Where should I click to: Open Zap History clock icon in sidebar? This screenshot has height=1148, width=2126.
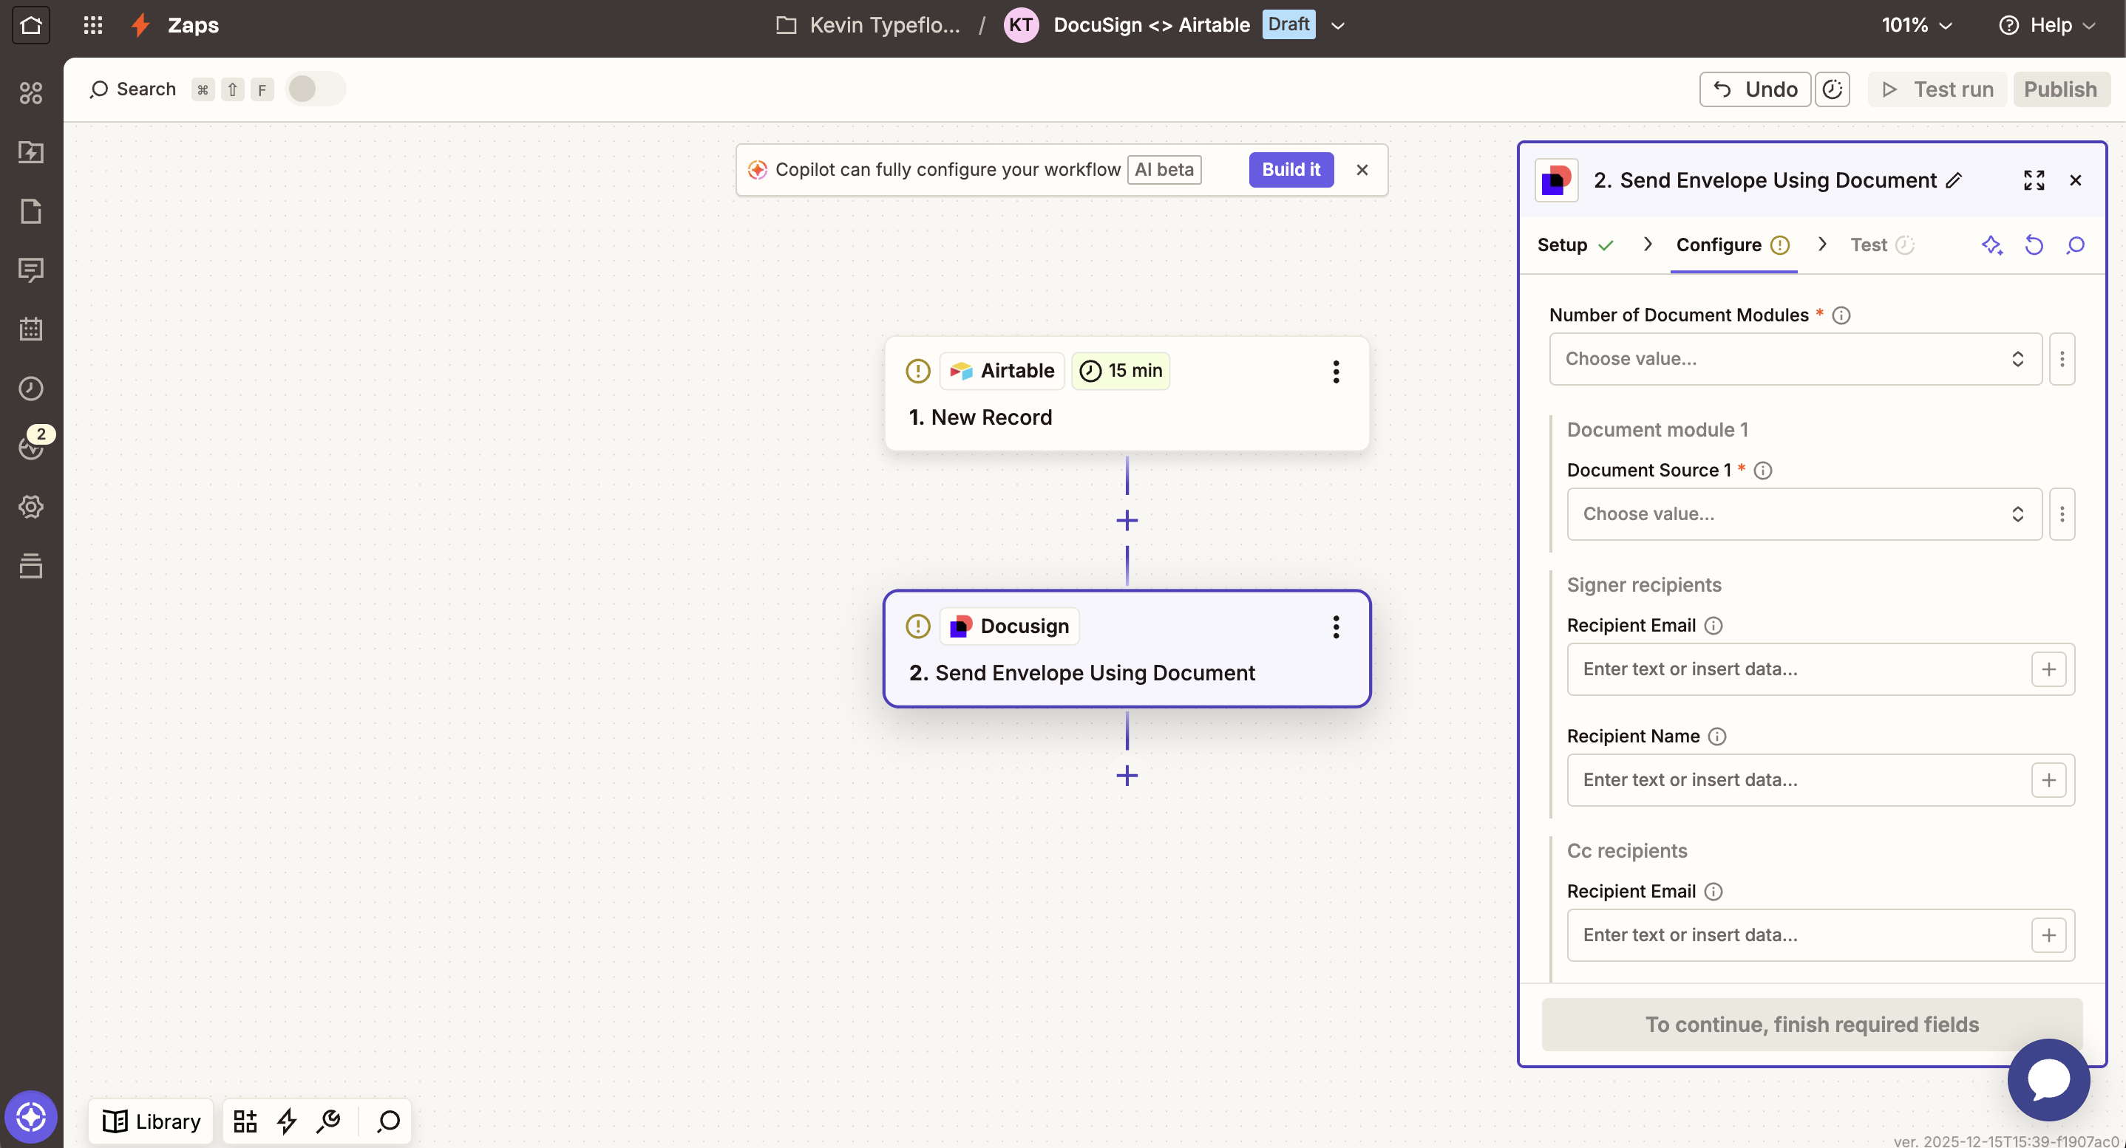pos(30,389)
